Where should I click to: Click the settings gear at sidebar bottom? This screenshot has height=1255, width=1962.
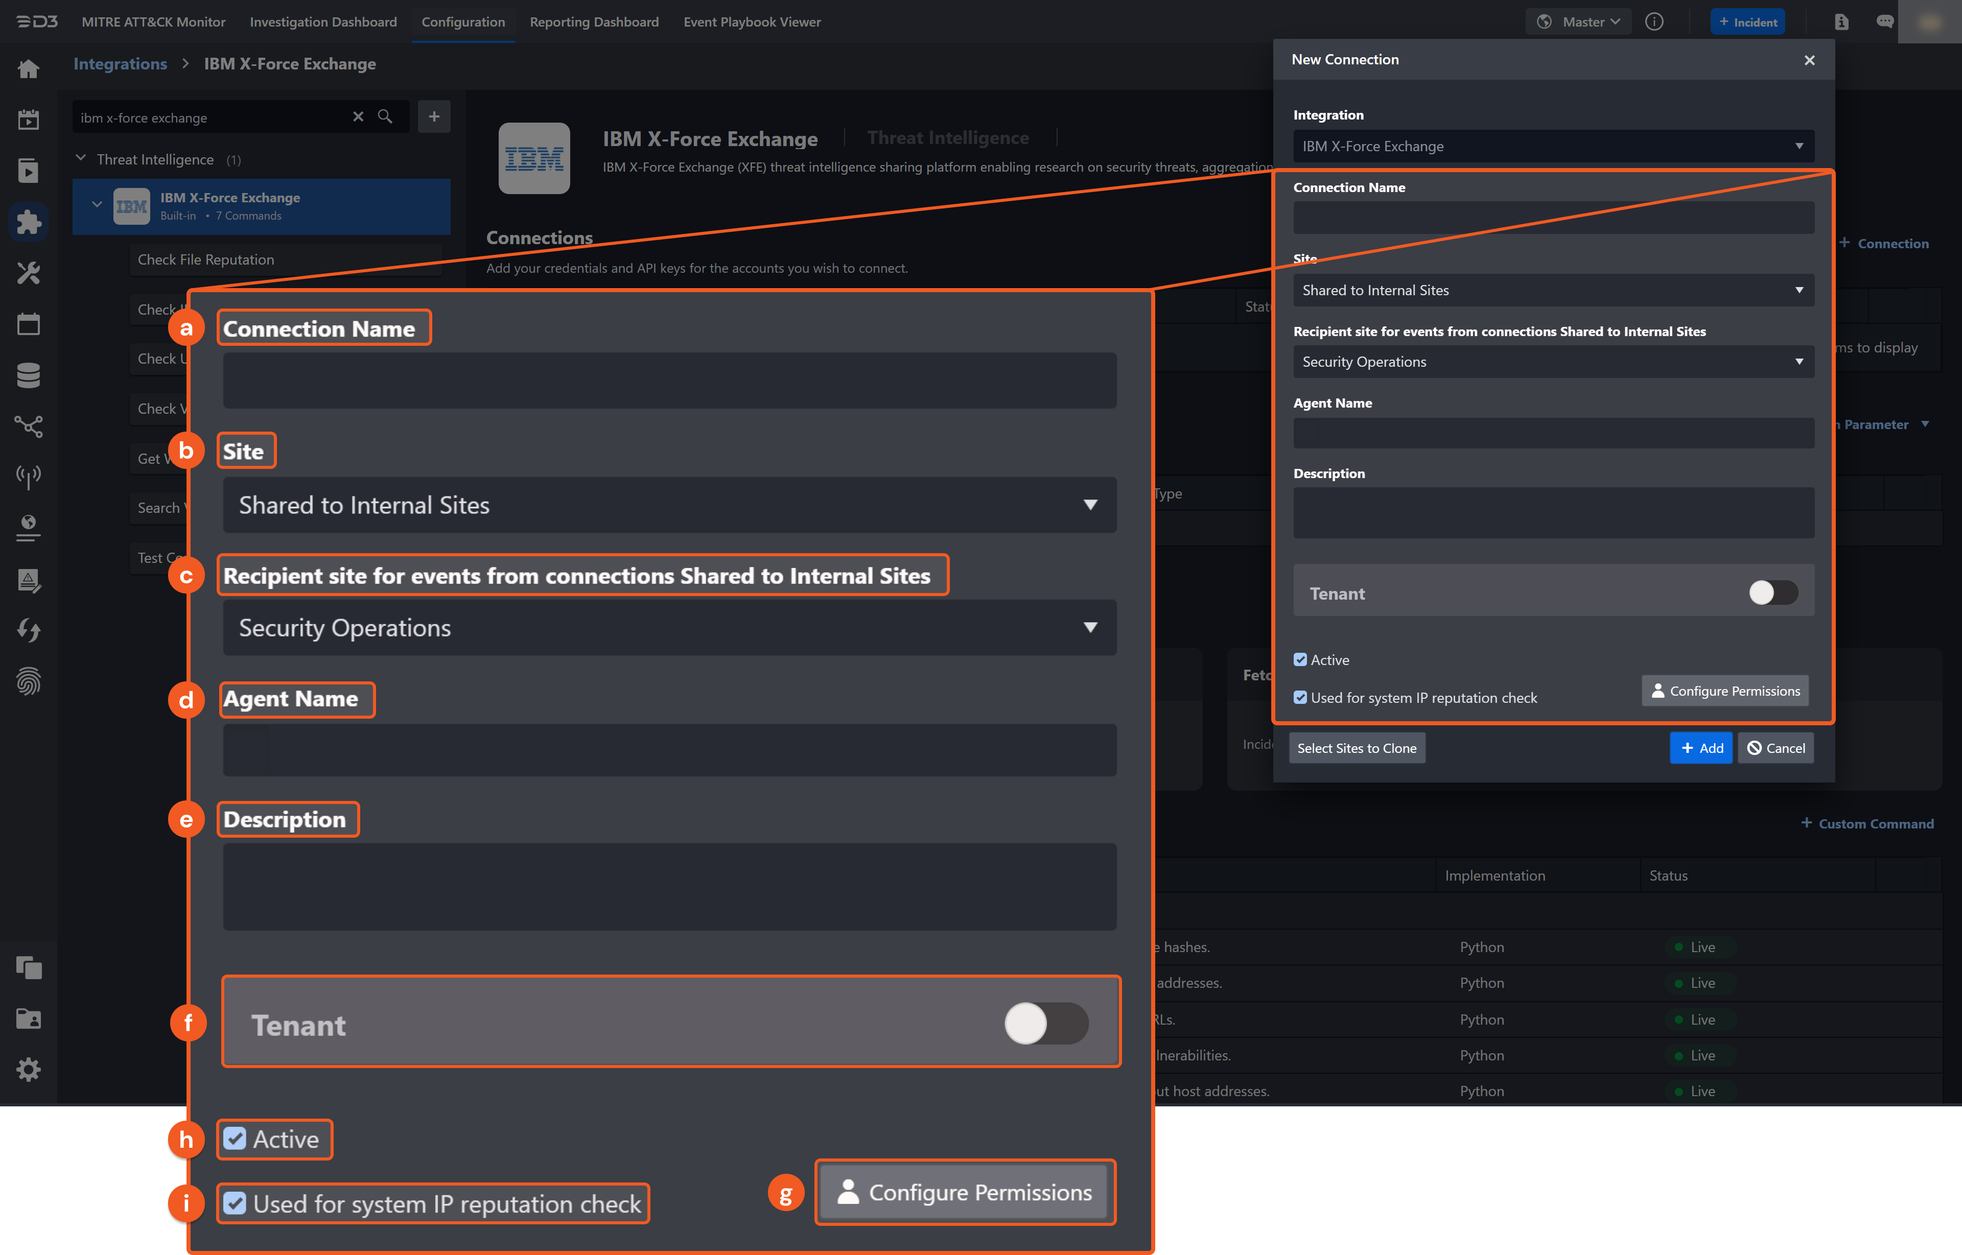pyautogui.click(x=29, y=1069)
